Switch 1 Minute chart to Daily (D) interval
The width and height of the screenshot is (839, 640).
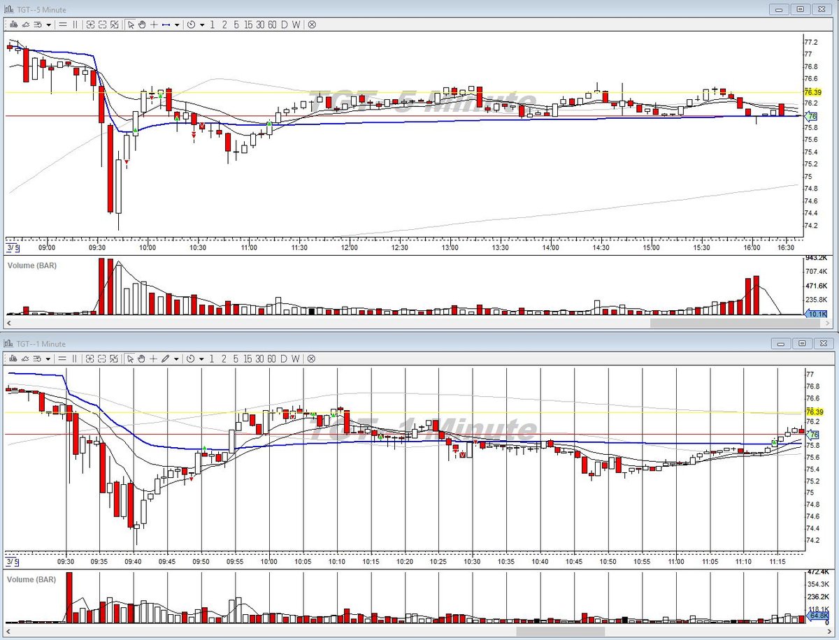click(284, 359)
